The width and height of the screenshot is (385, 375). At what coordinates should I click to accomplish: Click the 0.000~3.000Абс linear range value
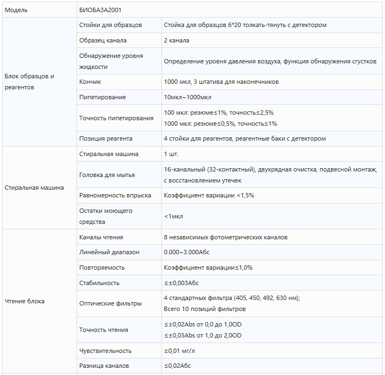(x=187, y=252)
